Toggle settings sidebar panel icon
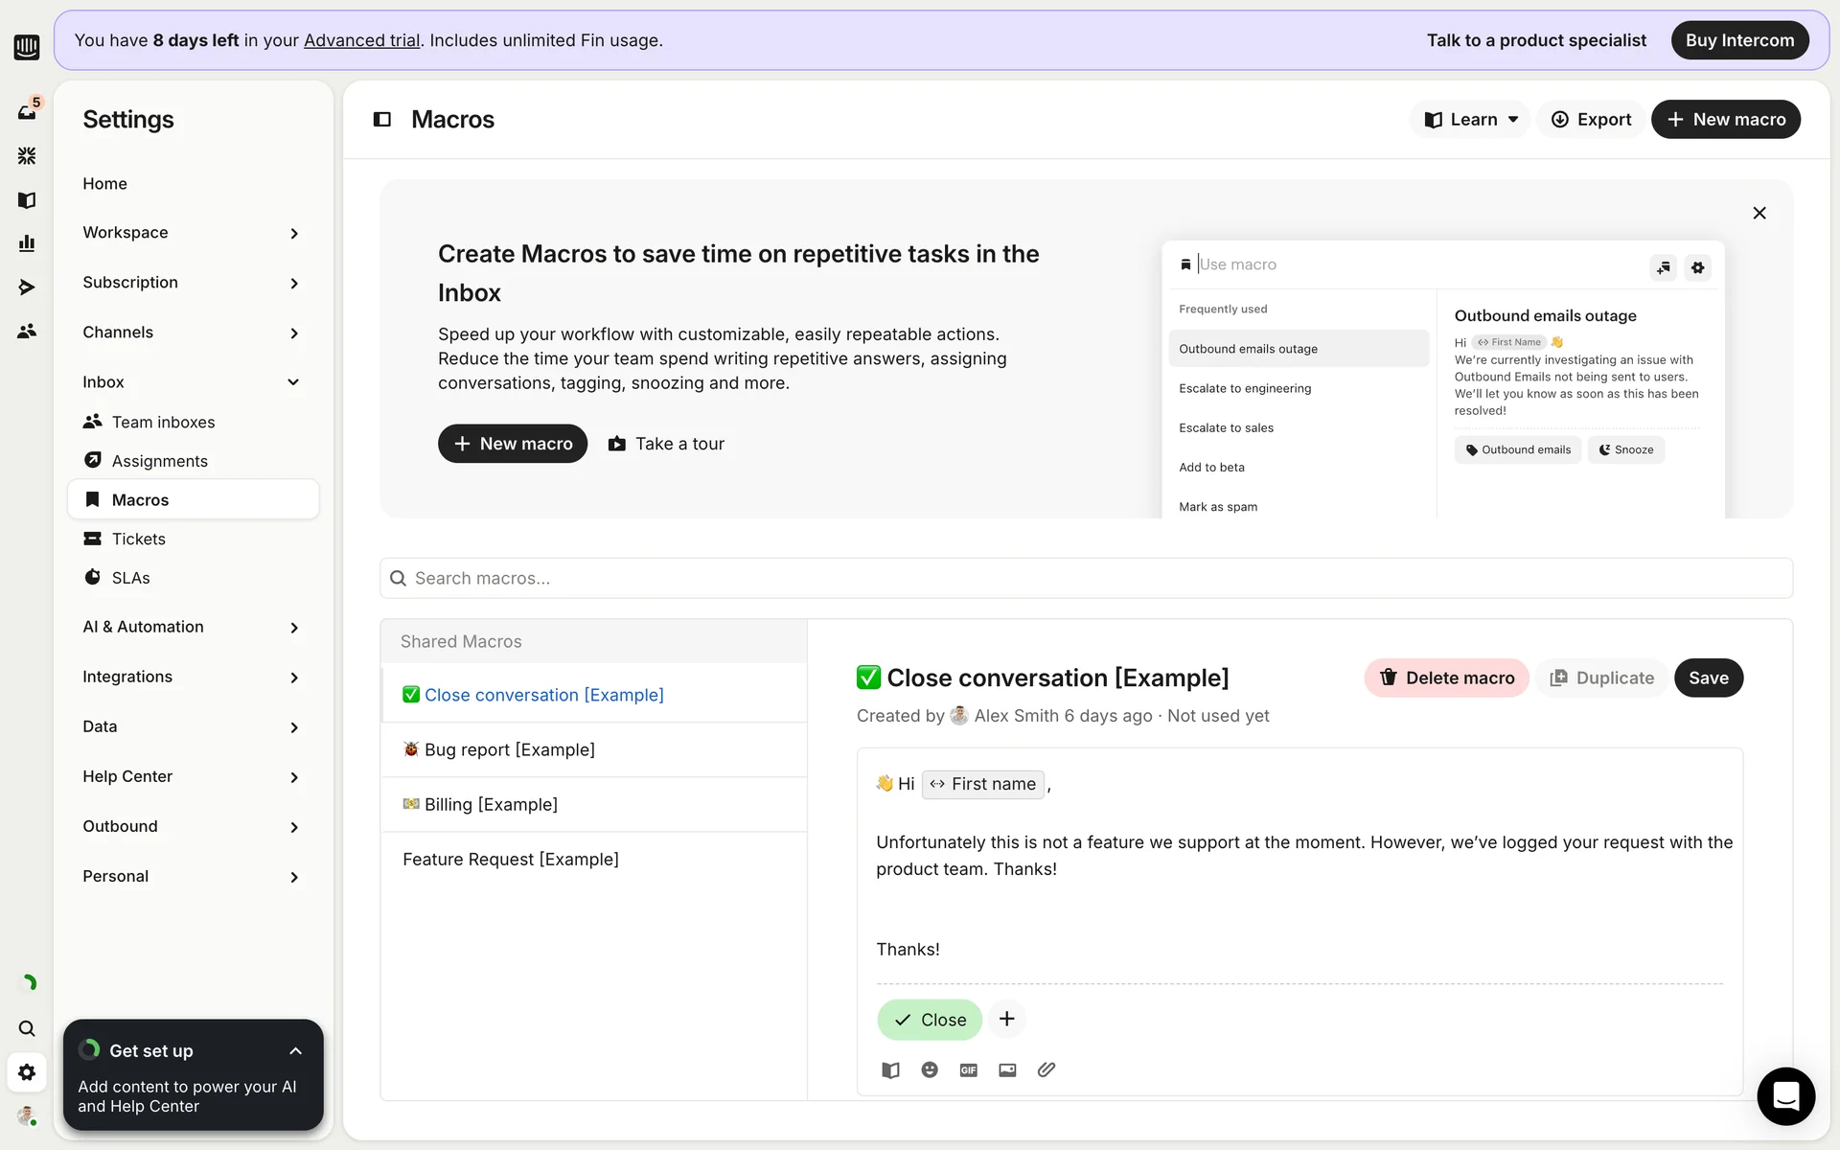The image size is (1840, 1150). (381, 120)
